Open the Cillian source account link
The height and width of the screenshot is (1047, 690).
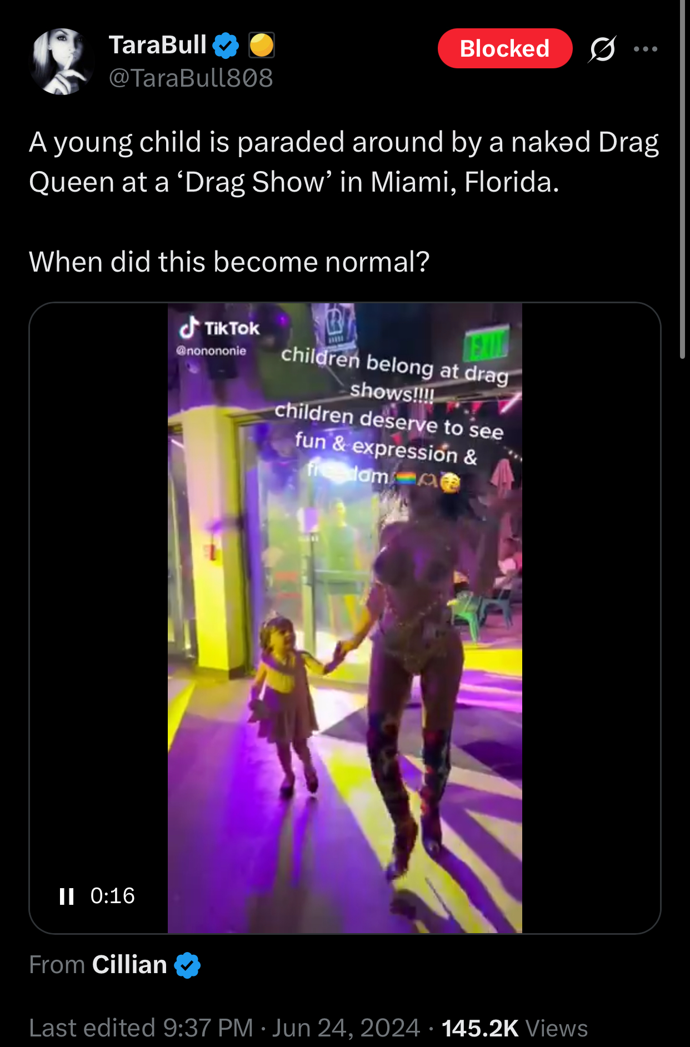coord(129,965)
